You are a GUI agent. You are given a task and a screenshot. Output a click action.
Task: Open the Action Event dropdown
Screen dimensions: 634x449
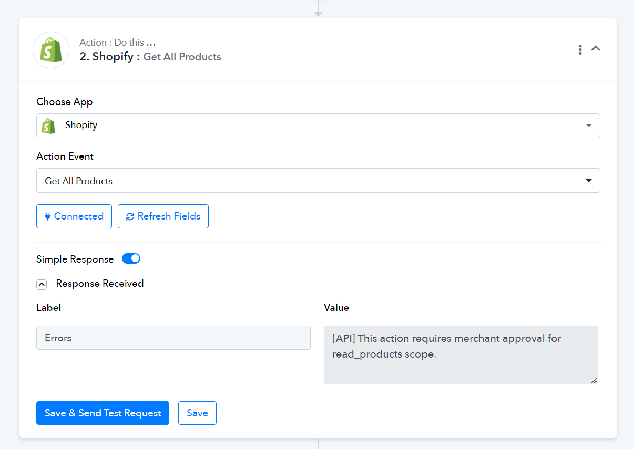tap(318, 181)
